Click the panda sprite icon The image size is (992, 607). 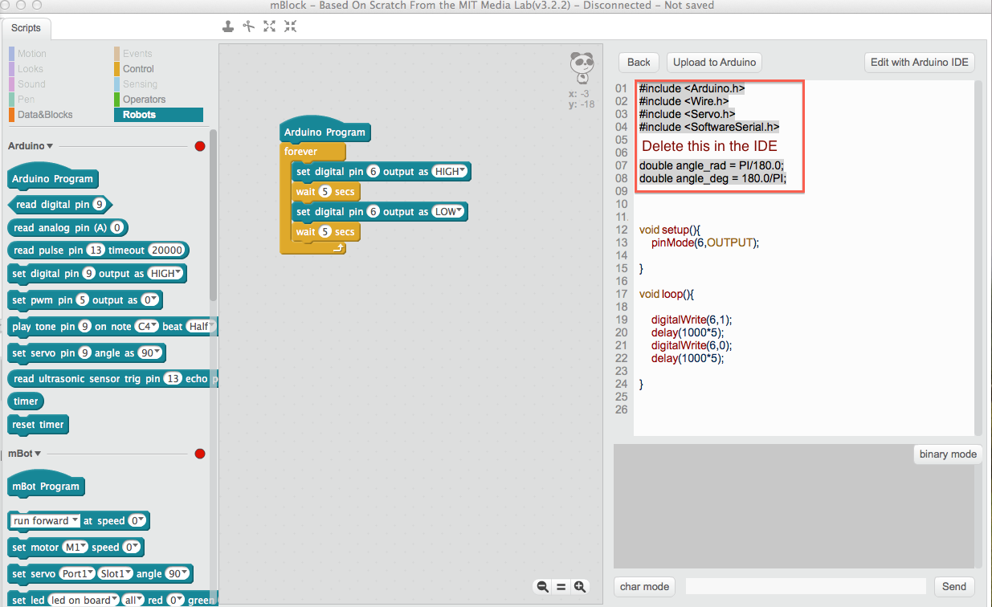point(582,67)
